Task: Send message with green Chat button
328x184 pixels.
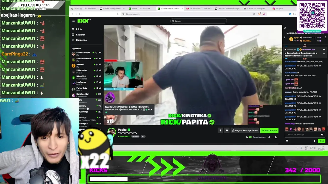Action: pos(321,141)
